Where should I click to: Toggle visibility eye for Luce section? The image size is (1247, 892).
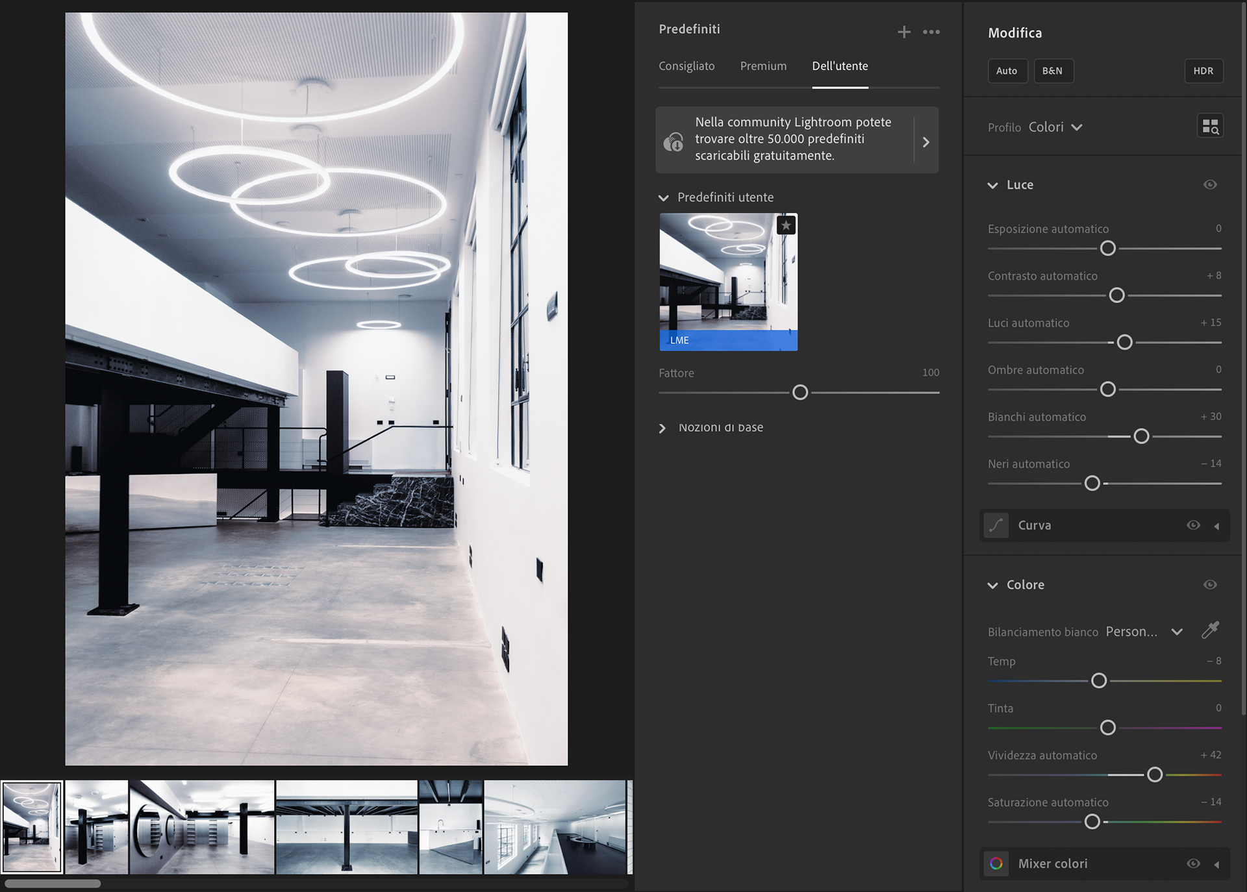[x=1209, y=185]
